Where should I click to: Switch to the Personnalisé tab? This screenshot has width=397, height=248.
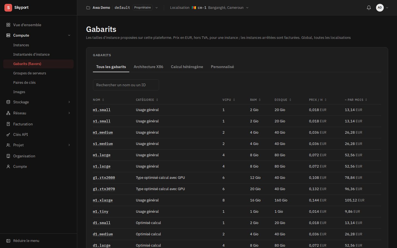222,67
